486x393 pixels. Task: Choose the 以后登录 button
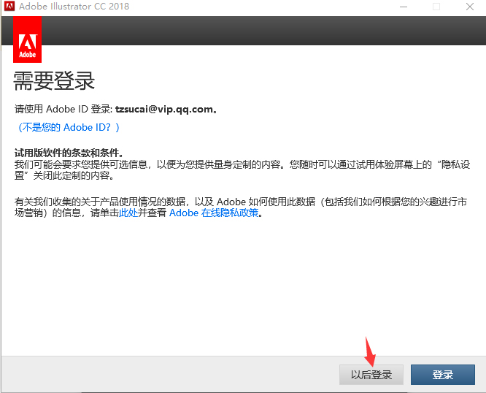(371, 375)
